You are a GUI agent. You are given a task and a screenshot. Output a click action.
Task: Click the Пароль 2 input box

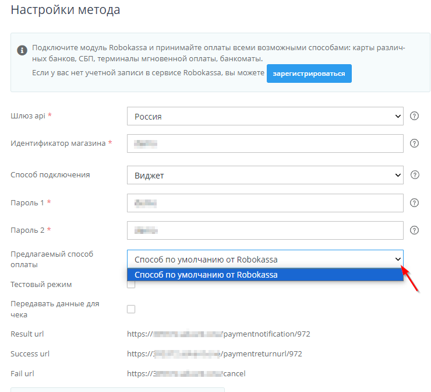tap(265, 230)
